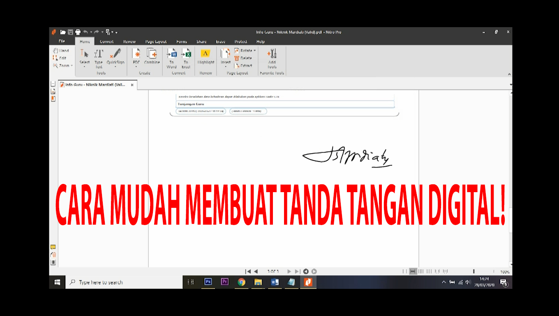
Task: Click Delete pages in Page Layout
Action: (x=243, y=58)
